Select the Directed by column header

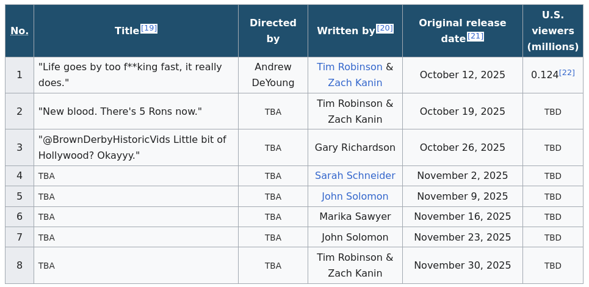(273, 31)
